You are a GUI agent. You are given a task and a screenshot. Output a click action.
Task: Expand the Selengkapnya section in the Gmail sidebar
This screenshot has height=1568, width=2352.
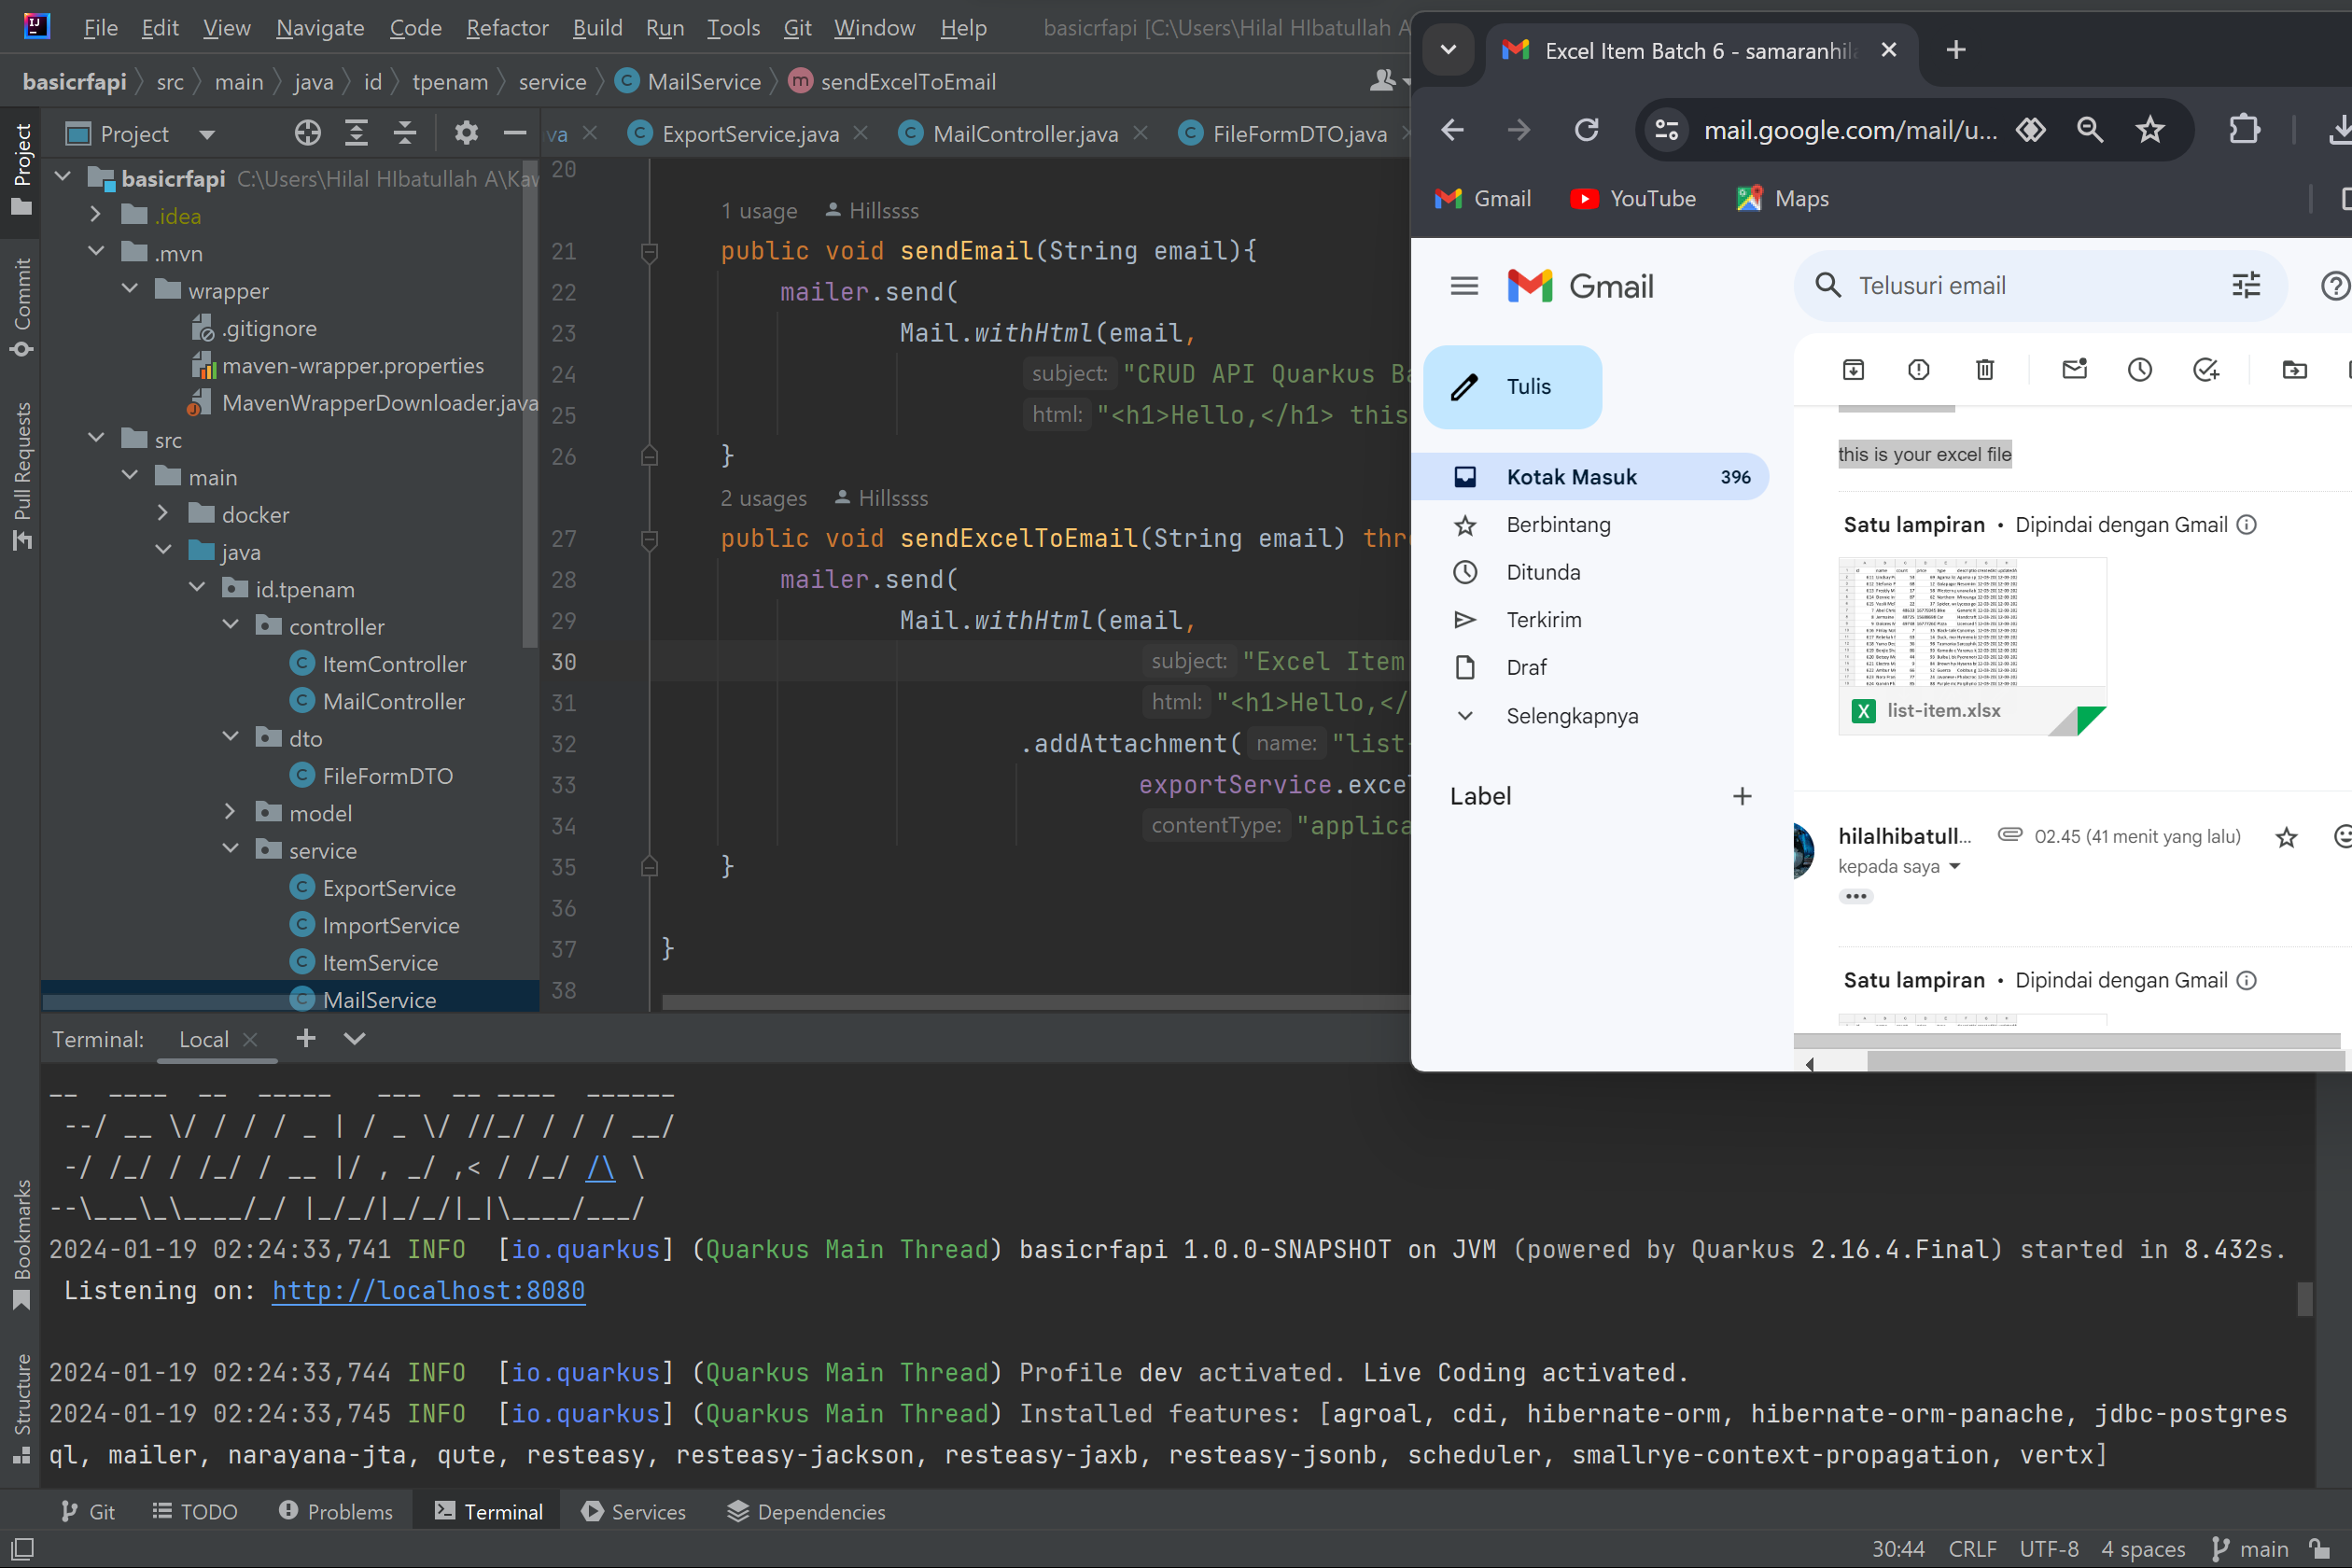[x=1571, y=716]
